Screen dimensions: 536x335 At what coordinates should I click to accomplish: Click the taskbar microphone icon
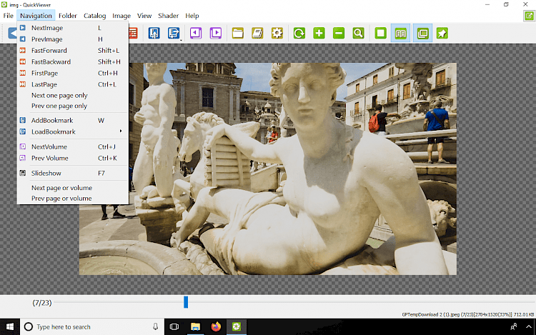(155, 327)
